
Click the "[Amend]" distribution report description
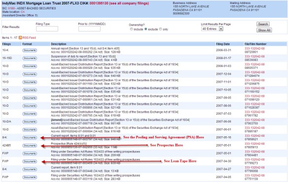(120, 120)
